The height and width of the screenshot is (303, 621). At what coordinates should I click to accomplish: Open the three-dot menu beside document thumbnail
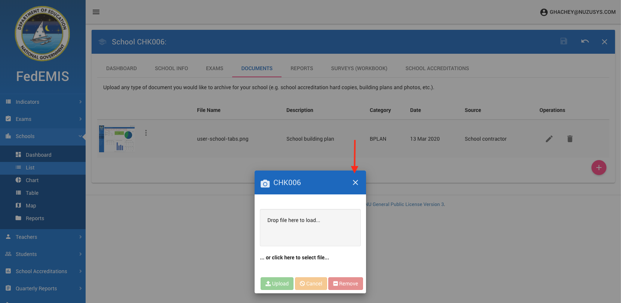pyautogui.click(x=146, y=133)
